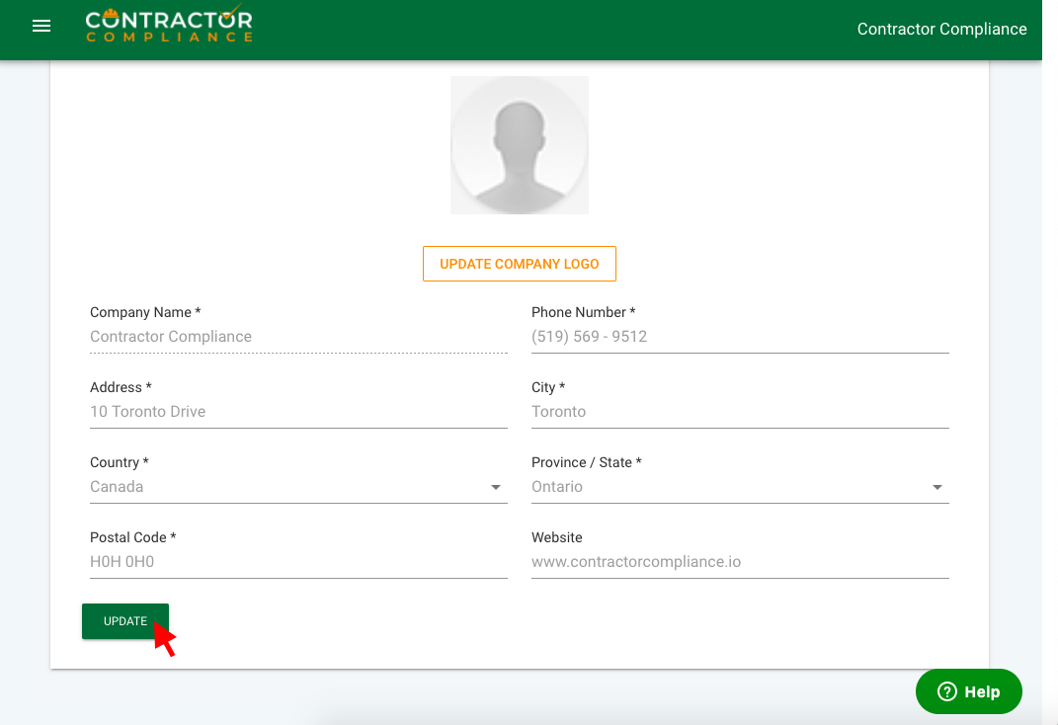Expand the Province / State dropdown arrow

tap(936, 487)
